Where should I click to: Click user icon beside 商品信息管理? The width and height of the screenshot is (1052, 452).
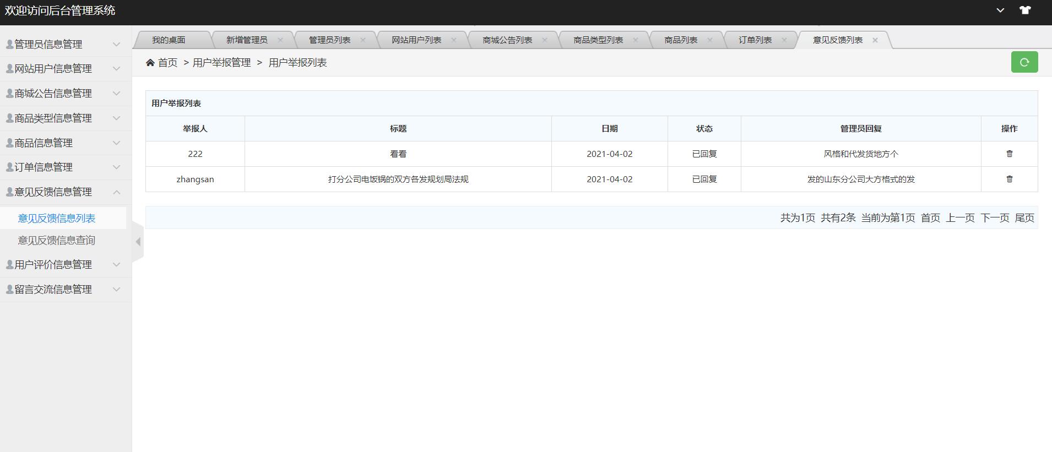click(9, 143)
